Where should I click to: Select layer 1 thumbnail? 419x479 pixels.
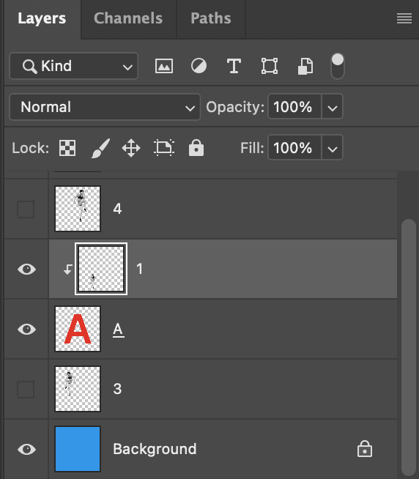pyautogui.click(x=101, y=269)
